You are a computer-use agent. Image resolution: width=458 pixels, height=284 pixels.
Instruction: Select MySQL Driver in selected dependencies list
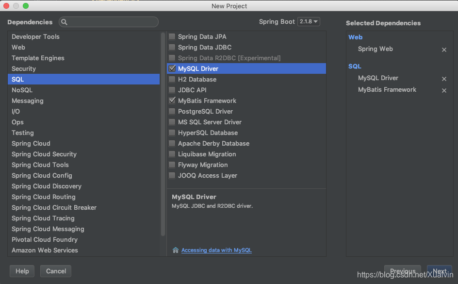click(378, 78)
